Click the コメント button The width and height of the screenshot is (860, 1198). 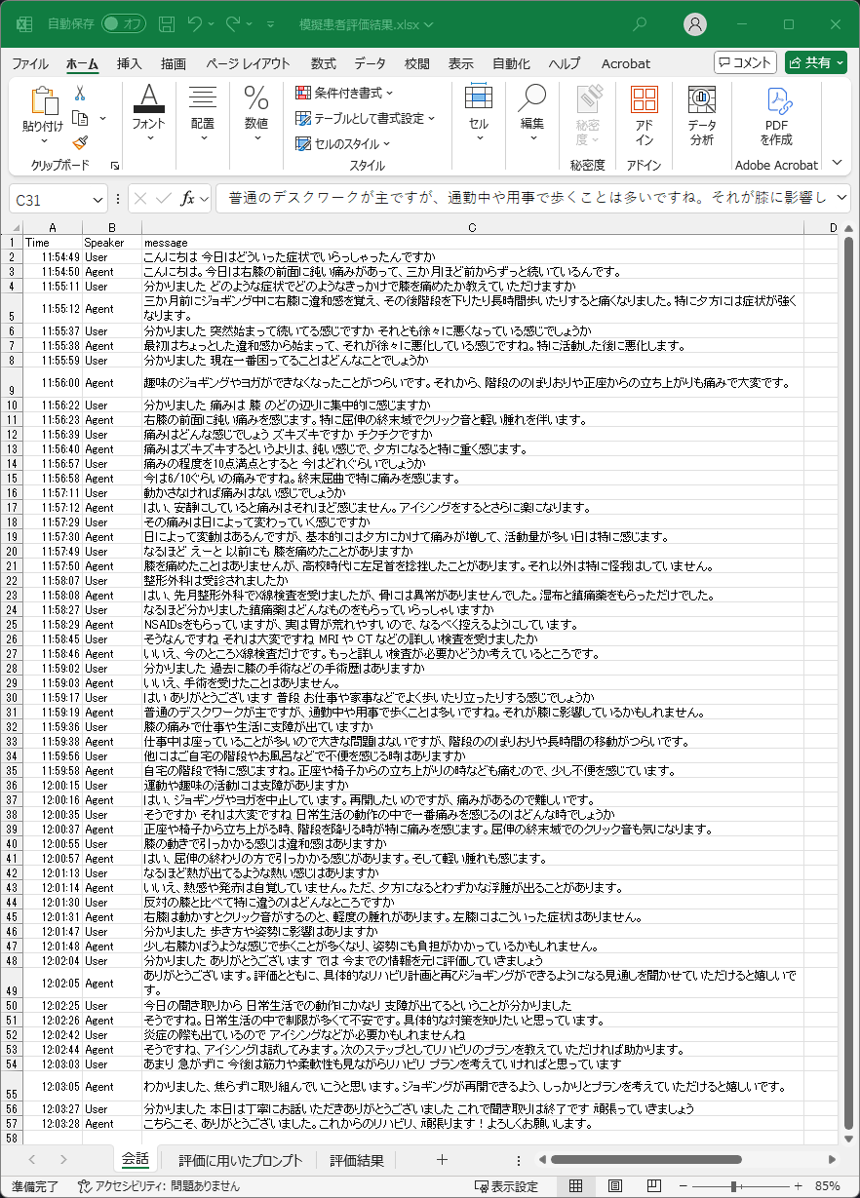(745, 62)
